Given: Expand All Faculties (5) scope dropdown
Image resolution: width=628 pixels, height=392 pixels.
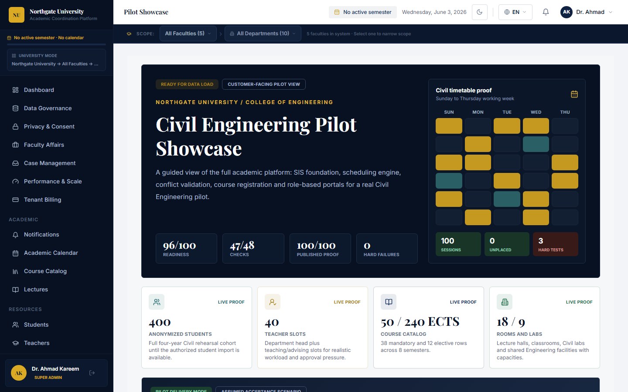Looking at the screenshot, I should point(188,34).
